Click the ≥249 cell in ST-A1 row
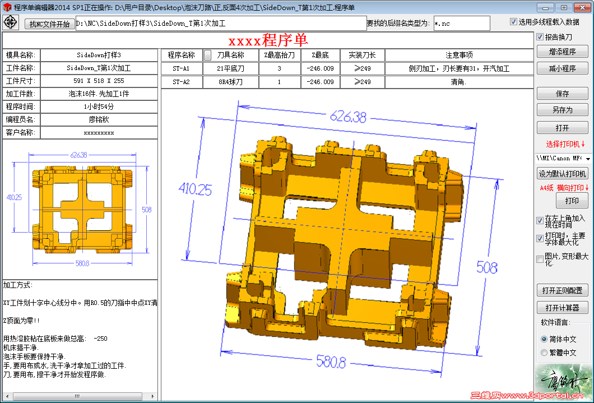The height and width of the screenshot is (403, 594). 363,68
